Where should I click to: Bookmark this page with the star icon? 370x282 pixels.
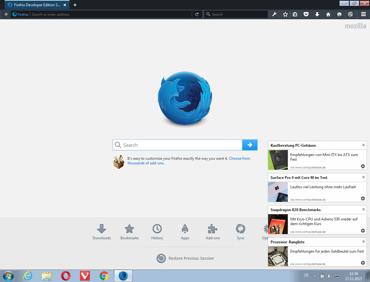coord(285,15)
